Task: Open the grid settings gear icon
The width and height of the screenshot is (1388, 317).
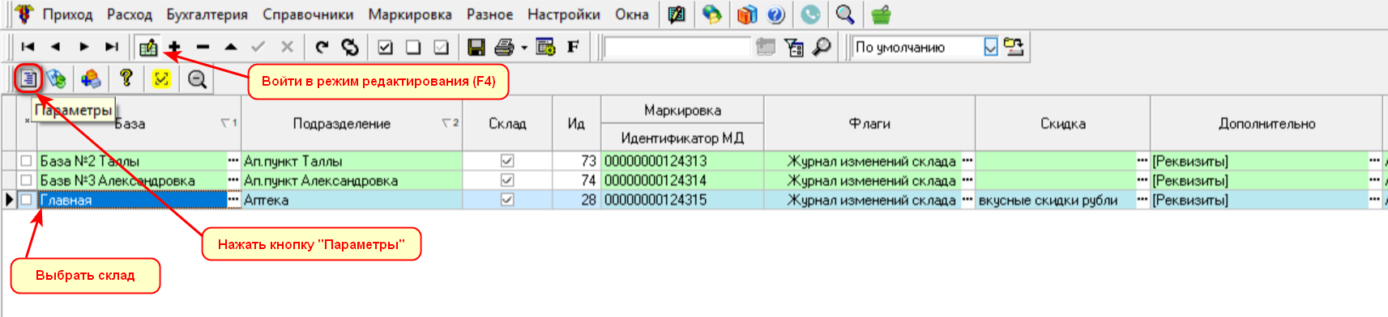Action: coord(545,47)
